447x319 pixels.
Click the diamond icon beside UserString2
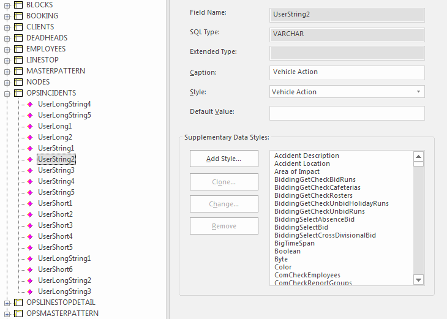30,159
